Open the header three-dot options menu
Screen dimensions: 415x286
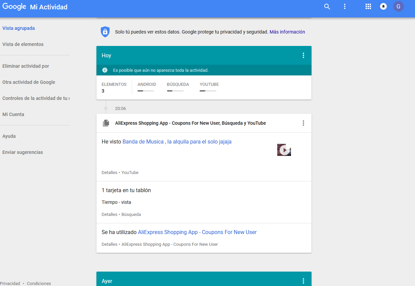[344, 7]
